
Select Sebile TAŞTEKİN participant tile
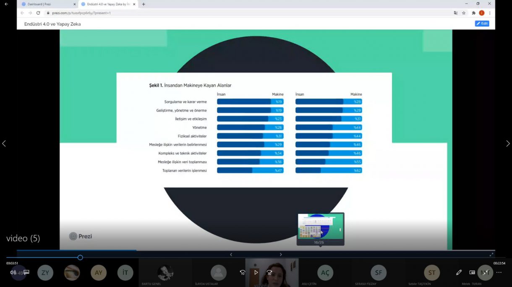click(432, 273)
